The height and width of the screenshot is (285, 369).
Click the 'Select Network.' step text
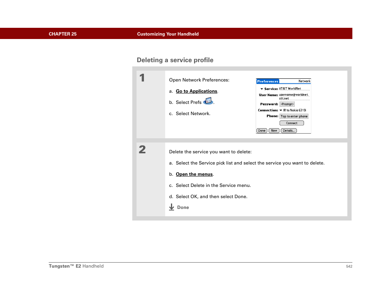click(x=193, y=114)
